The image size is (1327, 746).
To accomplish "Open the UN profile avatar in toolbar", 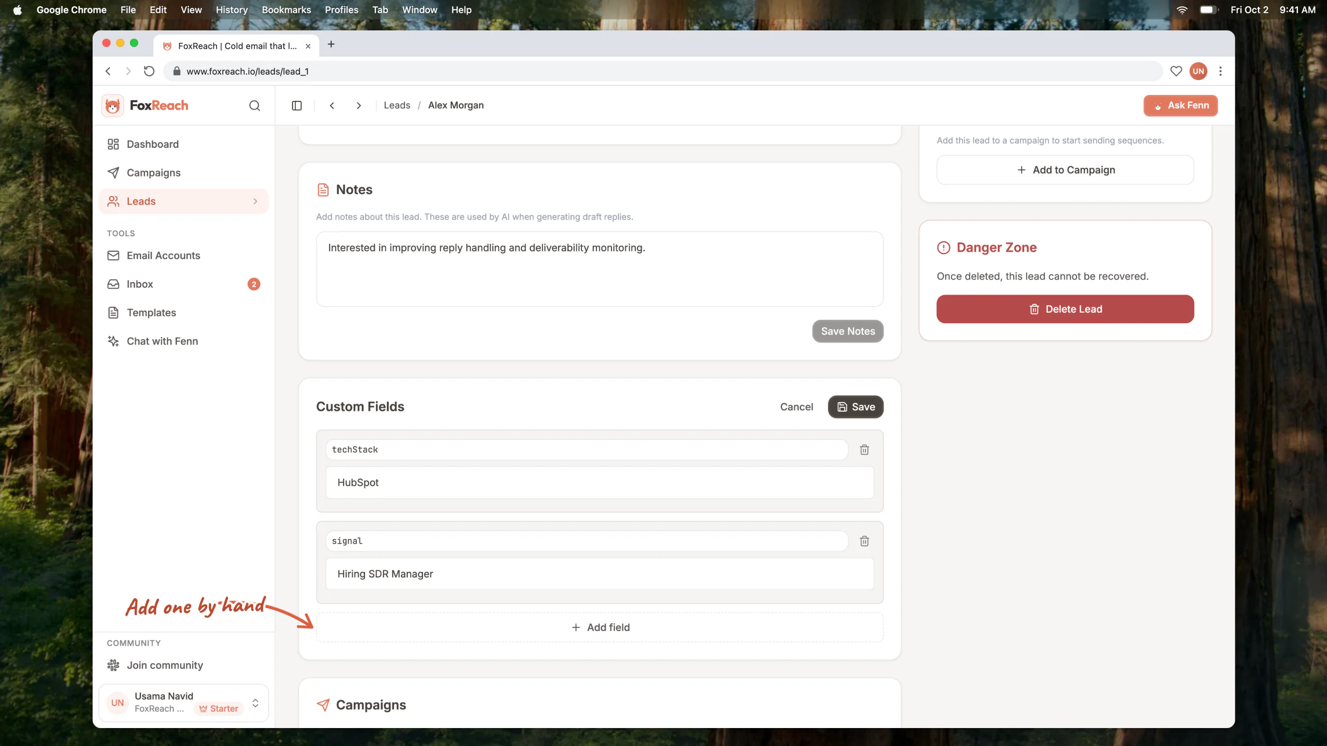I will [x=1198, y=71].
